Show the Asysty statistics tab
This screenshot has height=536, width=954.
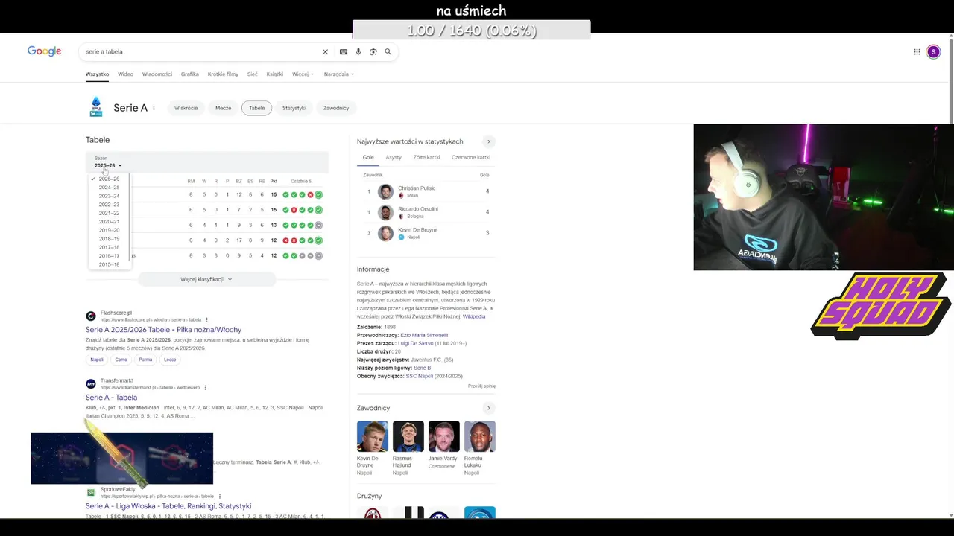394,157
